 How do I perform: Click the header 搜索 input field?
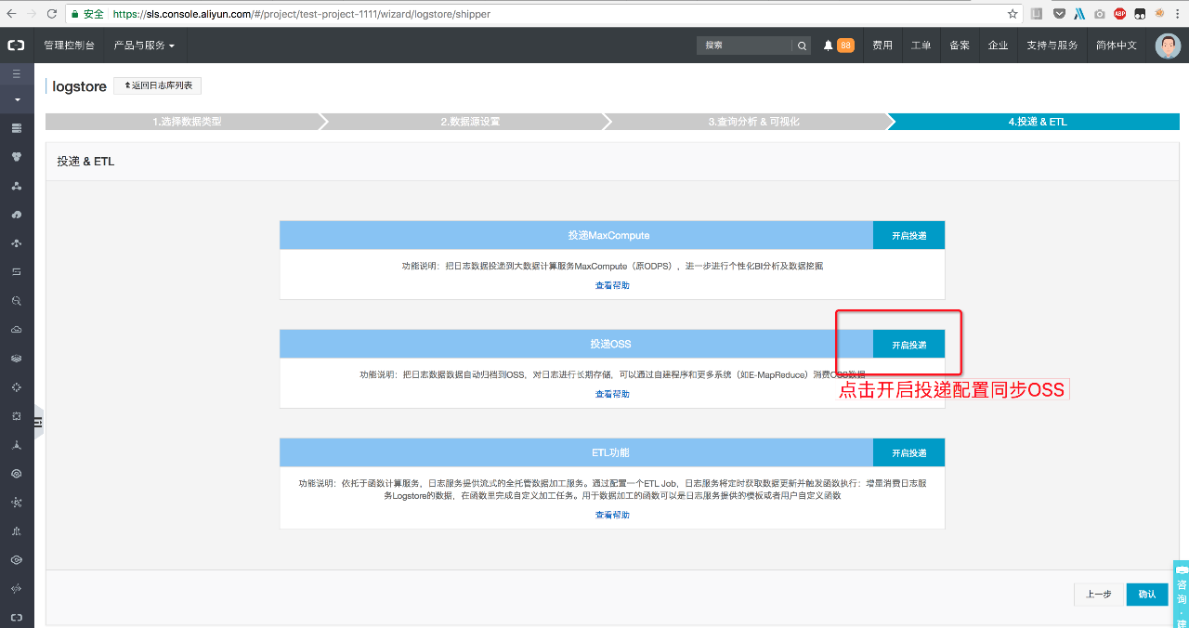745,46
